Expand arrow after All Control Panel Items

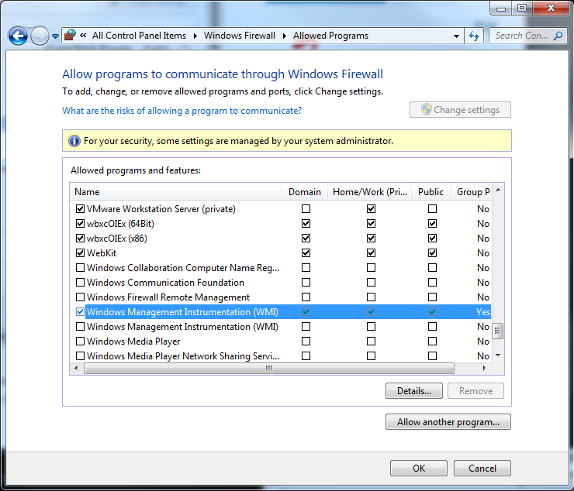(x=195, y=36)
